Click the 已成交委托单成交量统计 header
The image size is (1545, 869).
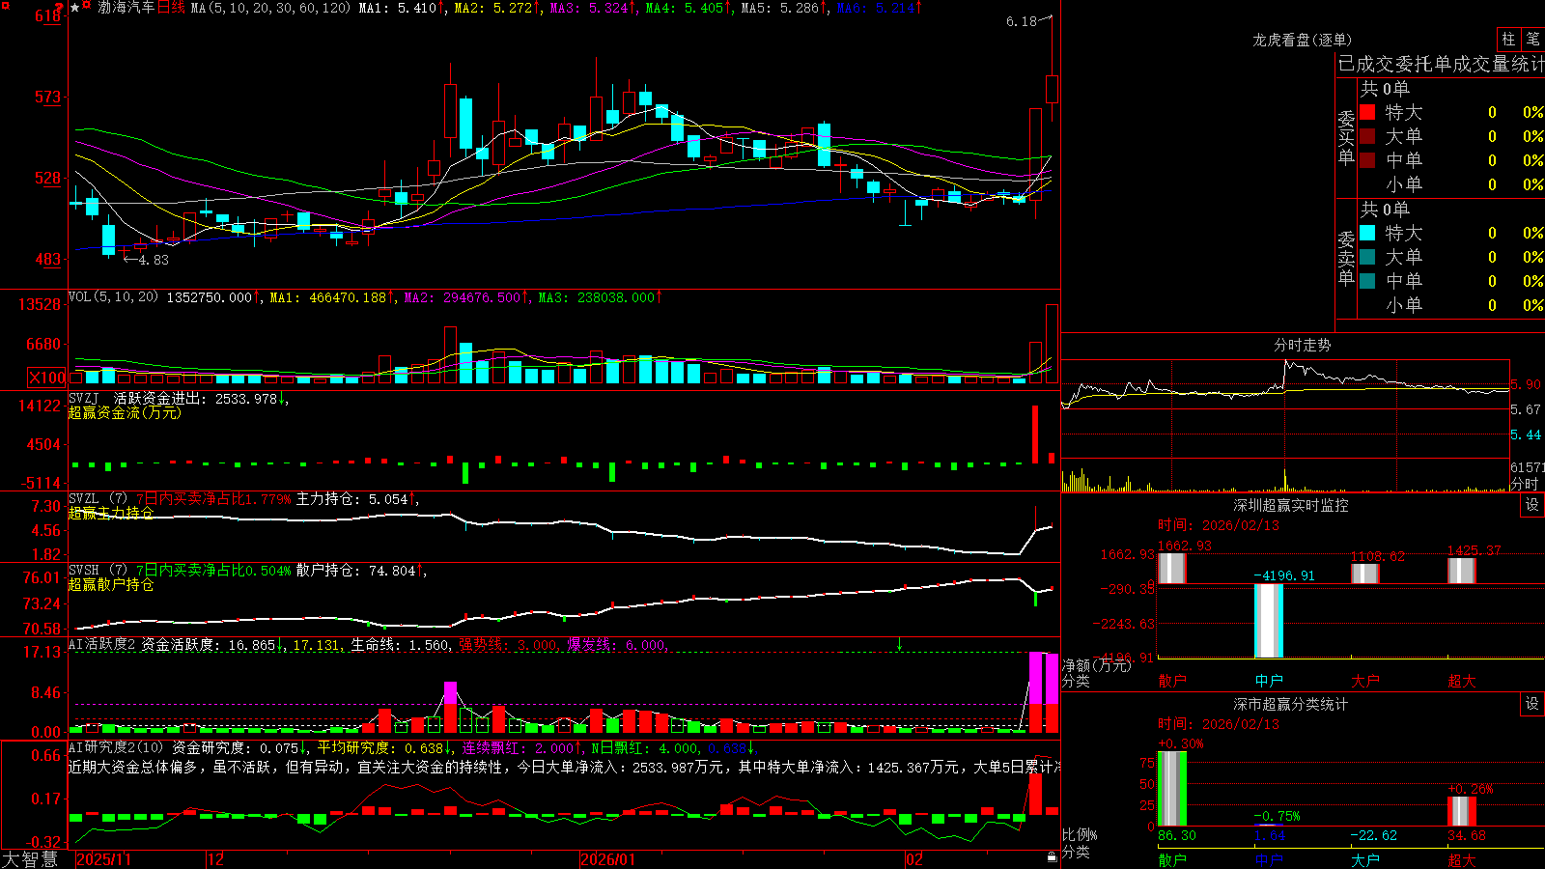pyautogui.click(x=1441, y=64)
